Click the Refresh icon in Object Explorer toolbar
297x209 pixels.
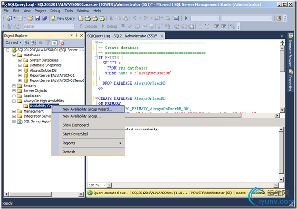pos(55,43)
